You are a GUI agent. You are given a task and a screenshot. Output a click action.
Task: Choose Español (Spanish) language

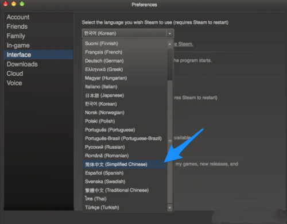coord(125,173)
